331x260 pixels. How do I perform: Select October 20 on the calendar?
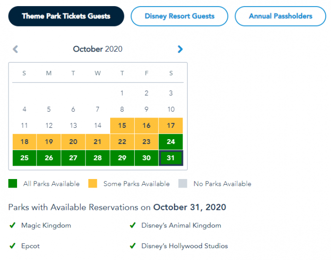tap(73, 142)
